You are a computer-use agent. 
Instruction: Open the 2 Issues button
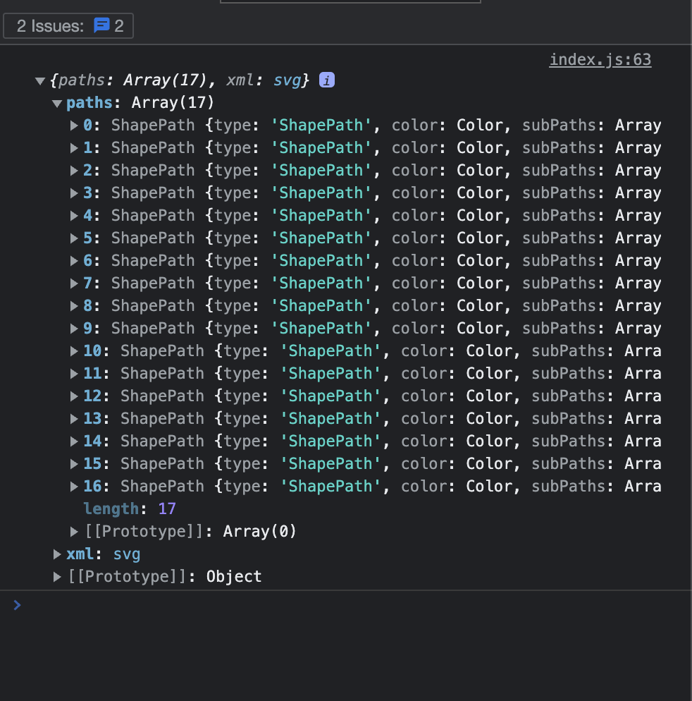[68, 26]
